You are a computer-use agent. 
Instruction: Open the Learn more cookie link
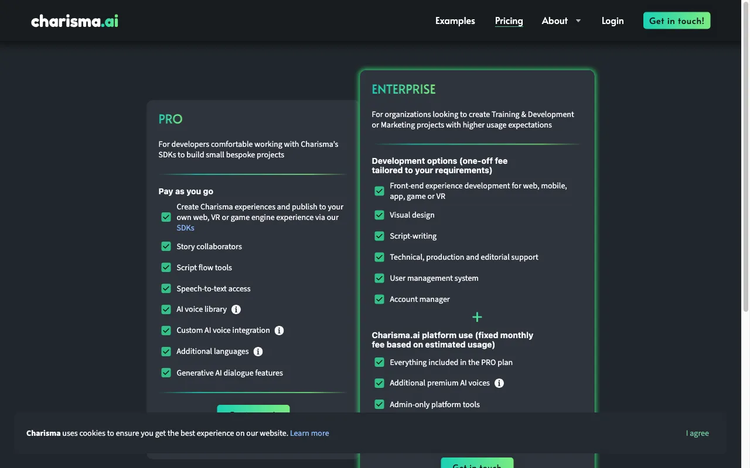[309, 433]
